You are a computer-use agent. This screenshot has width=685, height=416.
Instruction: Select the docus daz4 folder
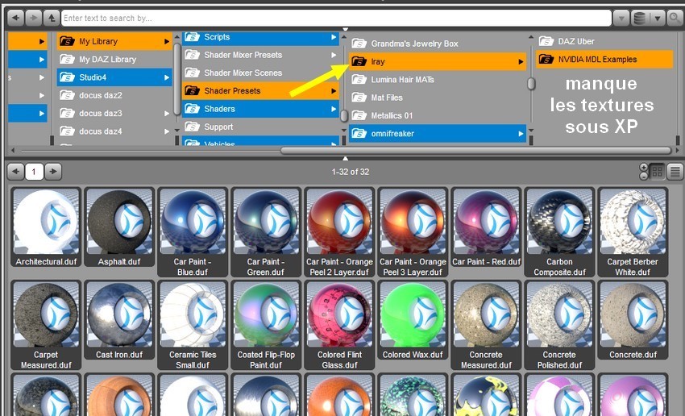coord(114,131)
